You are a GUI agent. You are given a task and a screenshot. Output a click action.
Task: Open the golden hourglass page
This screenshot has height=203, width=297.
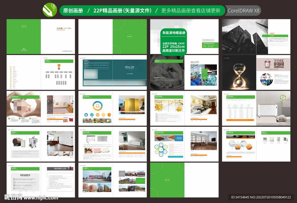(239, 72)
